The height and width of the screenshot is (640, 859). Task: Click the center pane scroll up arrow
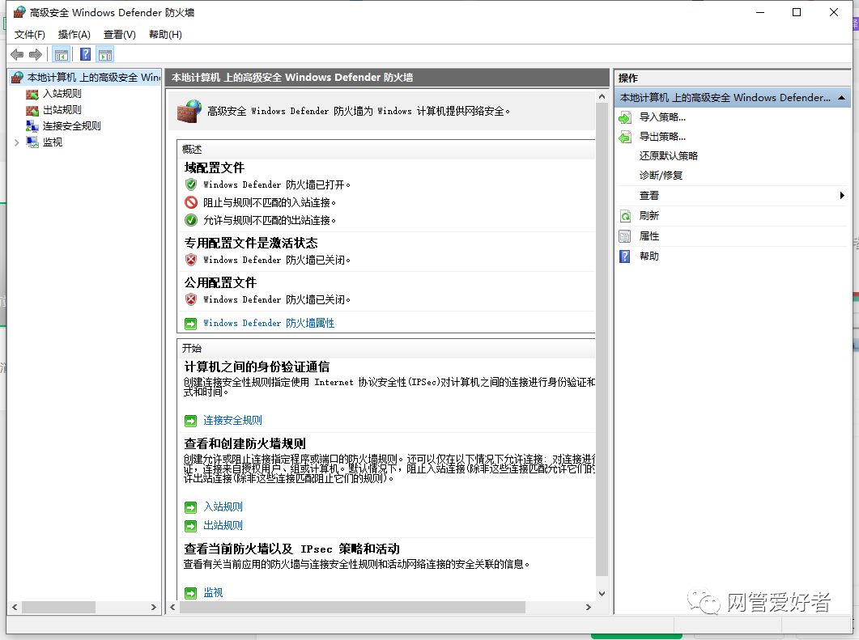pyautogui.click(x=602, y=97)
